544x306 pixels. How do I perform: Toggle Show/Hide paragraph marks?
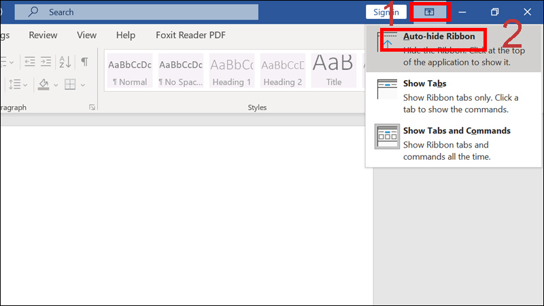(84, 62)
